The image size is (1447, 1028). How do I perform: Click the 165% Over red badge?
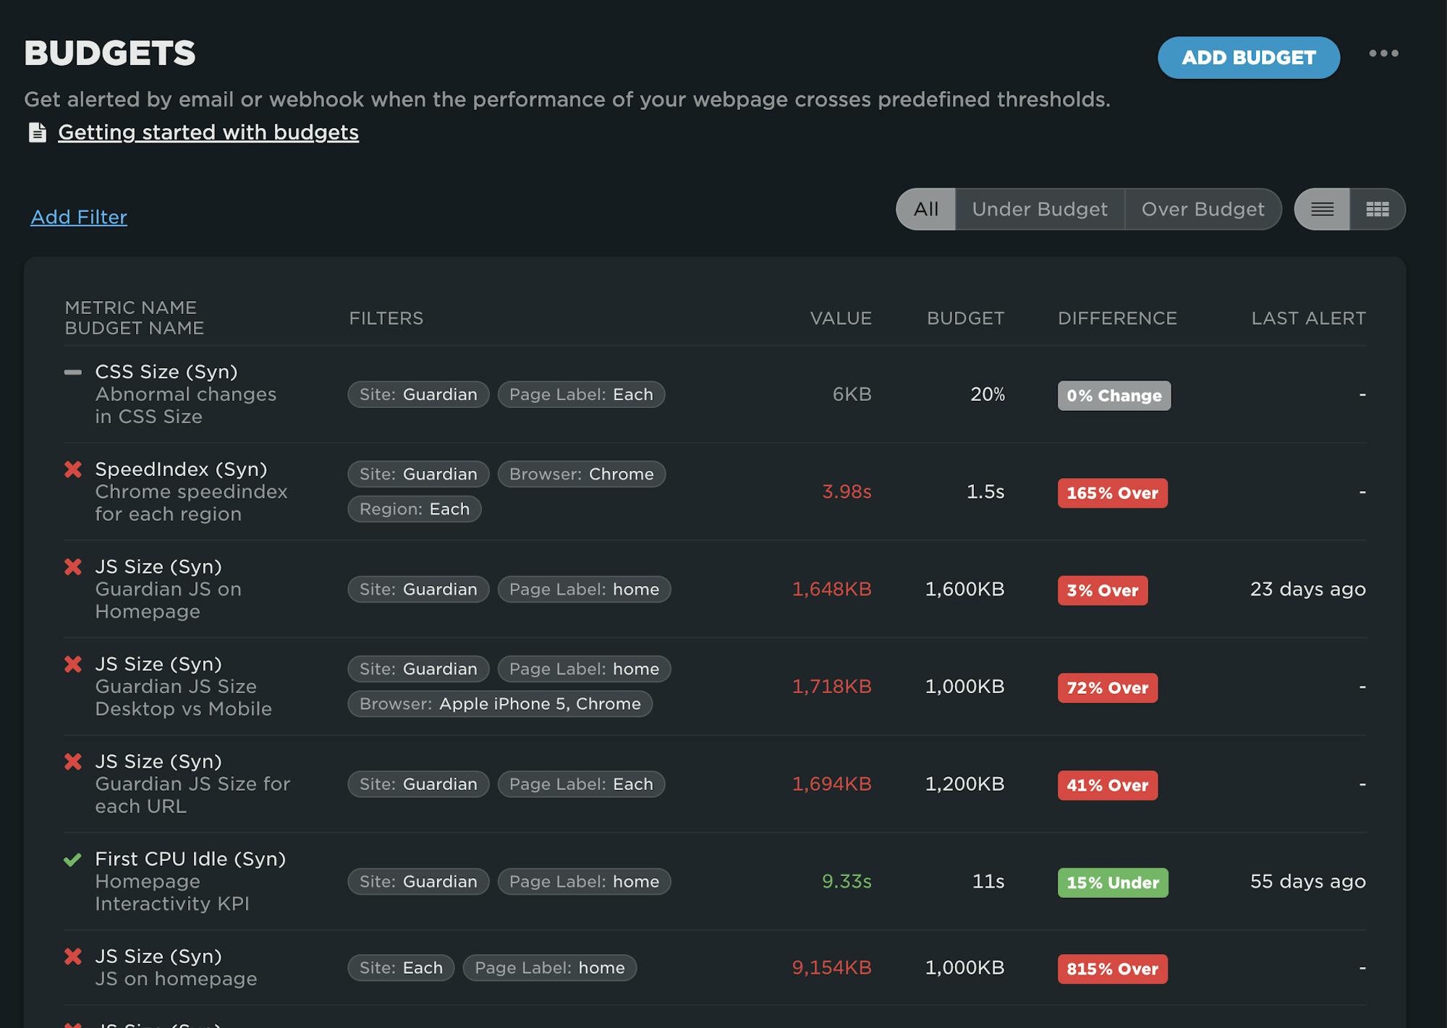pos(1112,493)
